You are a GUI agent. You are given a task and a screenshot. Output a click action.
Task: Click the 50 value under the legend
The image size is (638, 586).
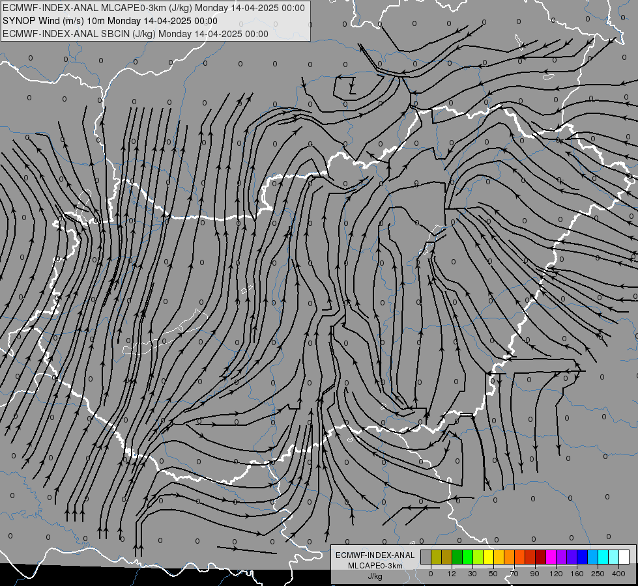coord(493,574)
